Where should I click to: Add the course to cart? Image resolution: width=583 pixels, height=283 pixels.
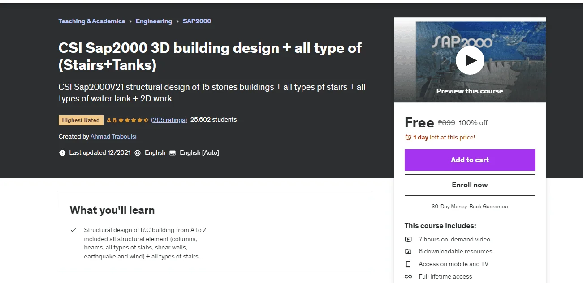(470, 160)
